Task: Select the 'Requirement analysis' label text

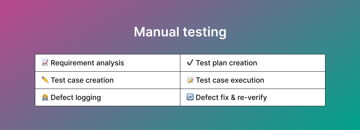Action: [87, 63]
